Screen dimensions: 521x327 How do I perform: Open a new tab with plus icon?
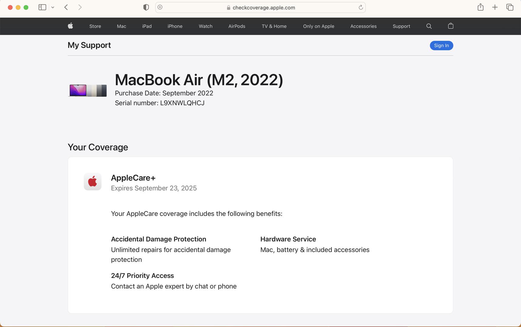[x=495, y=7]
